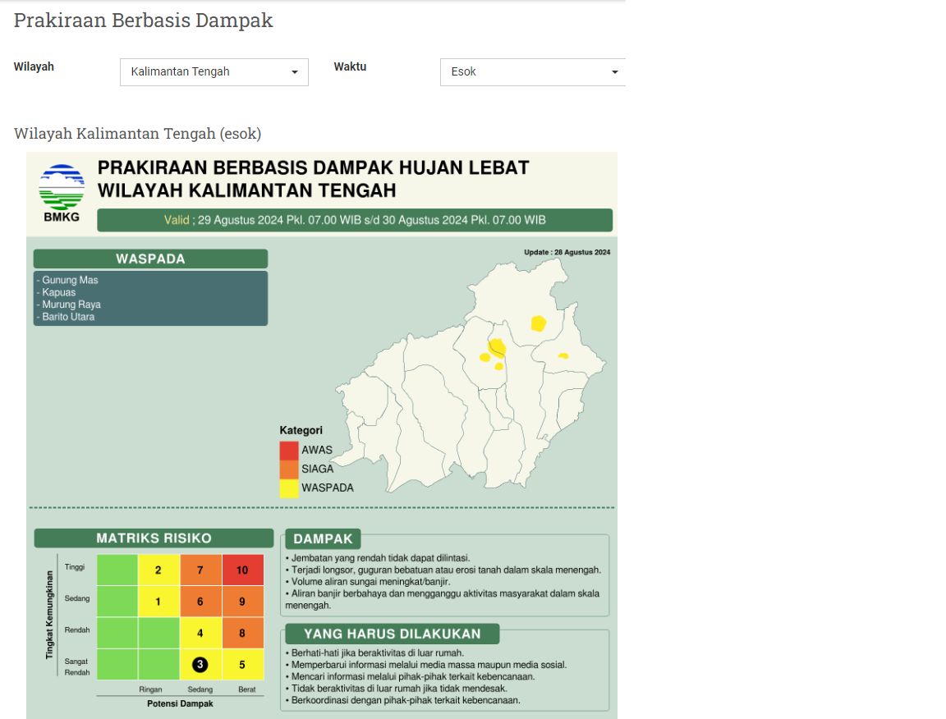Click the 'Potensi Dampak' axis label

click(180, 703)
